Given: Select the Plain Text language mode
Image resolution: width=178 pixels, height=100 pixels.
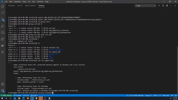Looking at the screenshot, I should click(166, 96).
